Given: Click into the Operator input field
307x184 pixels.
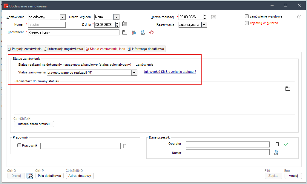Looking at the screenshot, I should 227,144.
